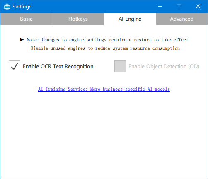Open AI Training Service link

coord(104,89)
